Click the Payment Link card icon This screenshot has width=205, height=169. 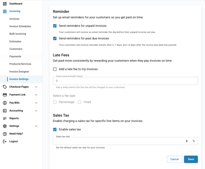coord(5,95)
